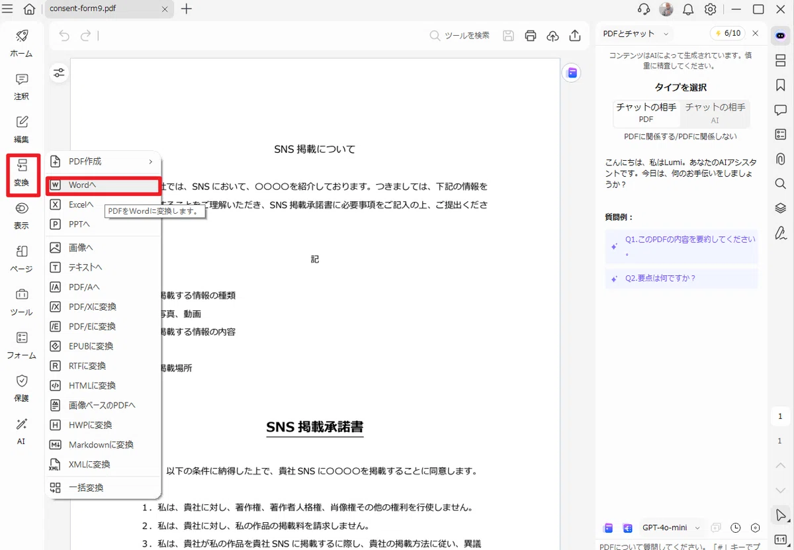Screen dimensions: 794x550
Task: Save the document with the floppy icon
Action: point(508,36)
